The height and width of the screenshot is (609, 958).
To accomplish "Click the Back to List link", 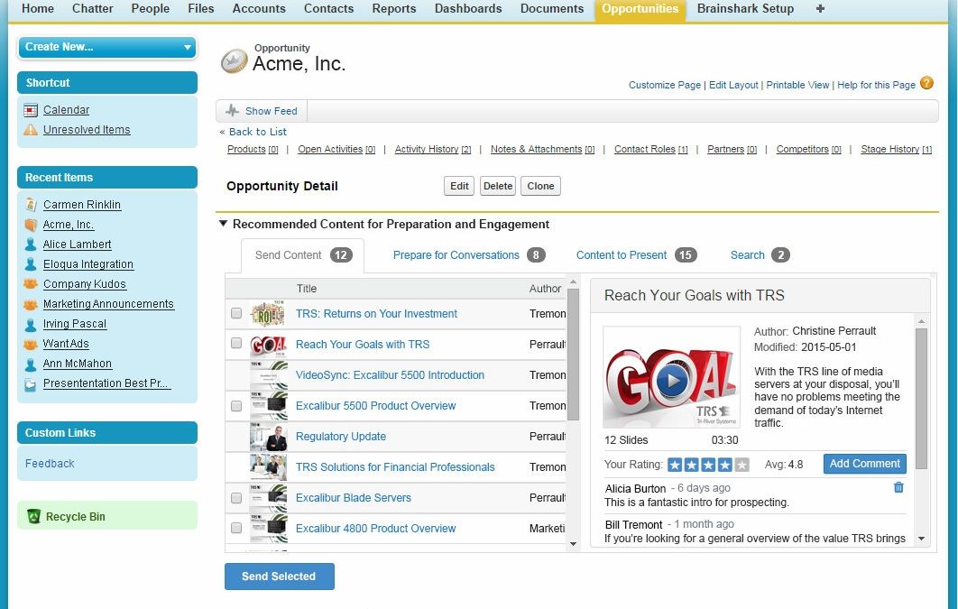I will (x=257, y=132).
